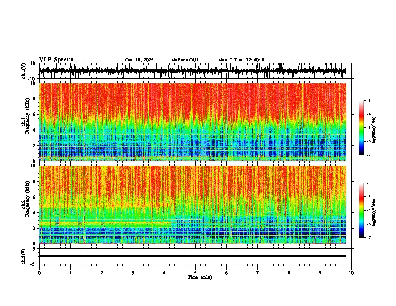Click time axis tick label "2"

coord(102,273)
